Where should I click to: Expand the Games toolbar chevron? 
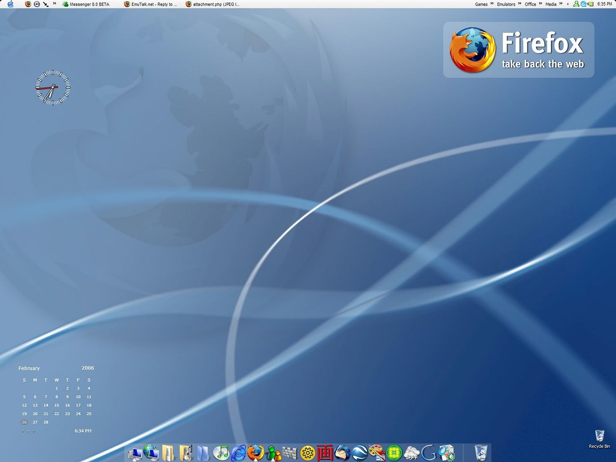click(492, 3)
